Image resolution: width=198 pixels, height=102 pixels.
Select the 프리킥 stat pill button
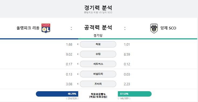point(98,84)
